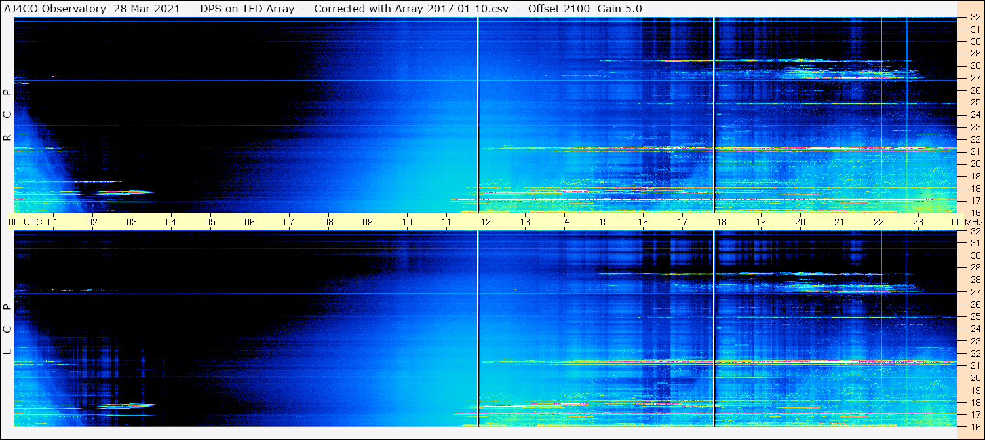Click the '31' MHz label of RCP panel
Image resolution: width=985 pixels, height=440 pixels.
[x=975, y=29]
